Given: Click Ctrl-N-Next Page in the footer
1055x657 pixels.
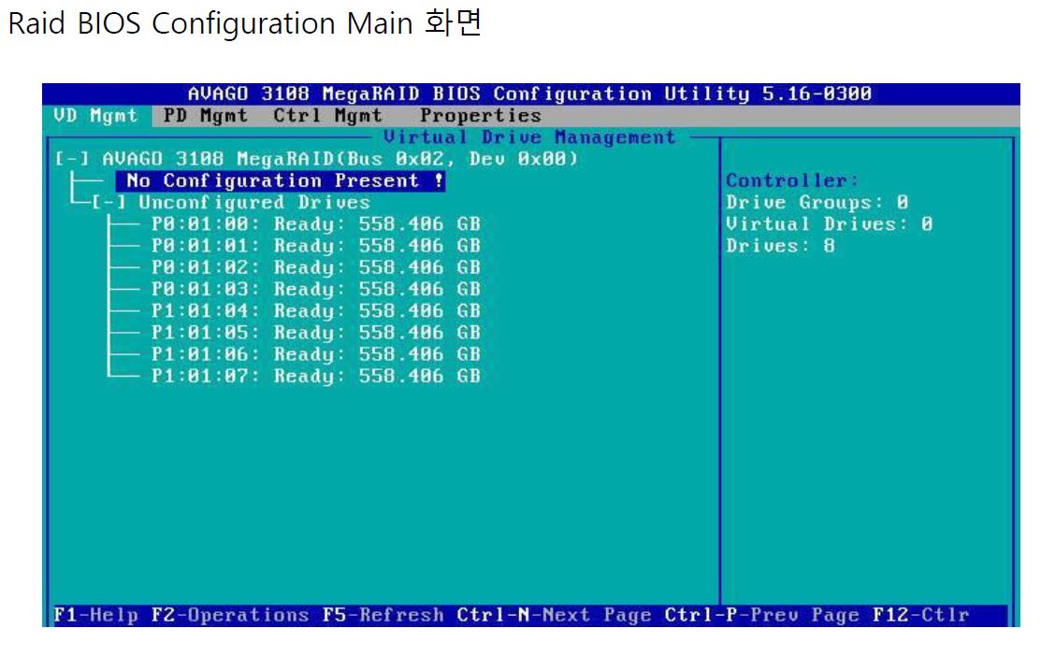Looking at the screenshot, I should 555,615.
